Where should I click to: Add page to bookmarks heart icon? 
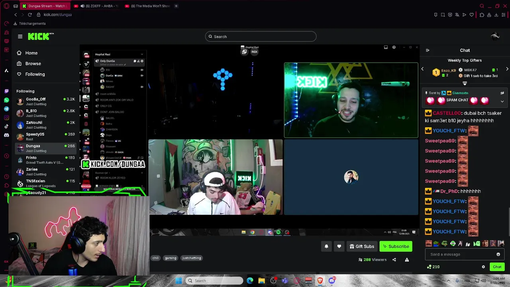[472, 15]
